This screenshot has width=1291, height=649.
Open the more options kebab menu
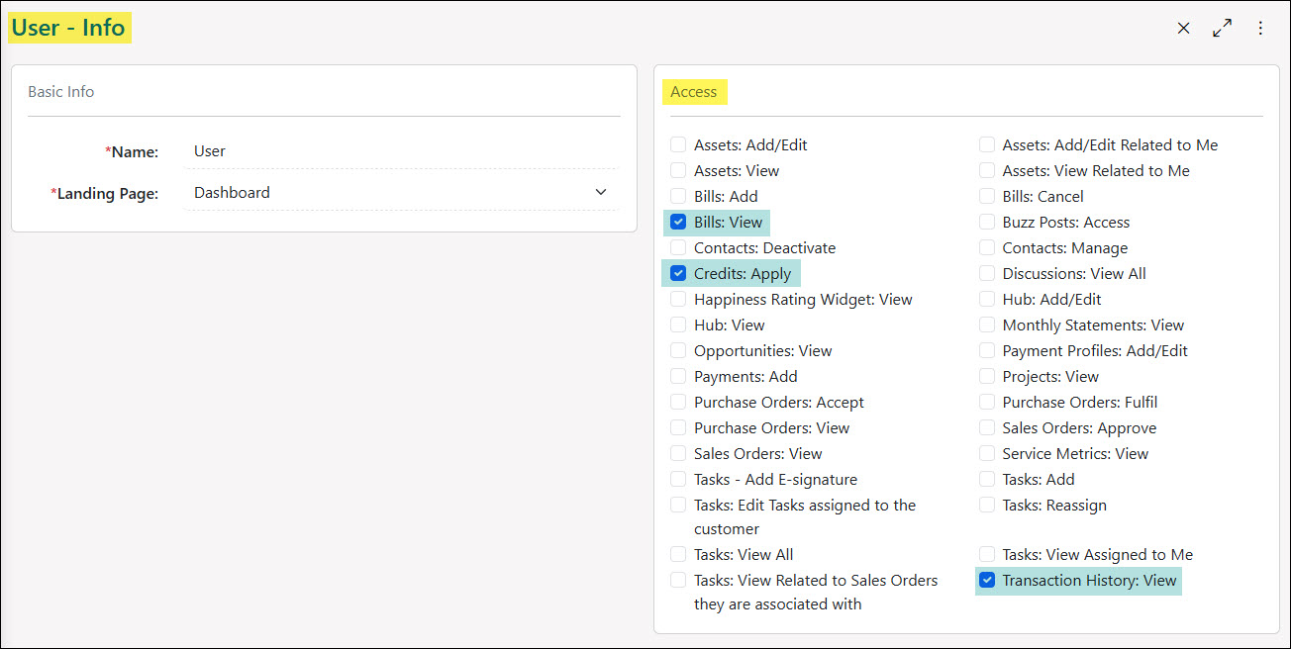(x=1260, y=28)
